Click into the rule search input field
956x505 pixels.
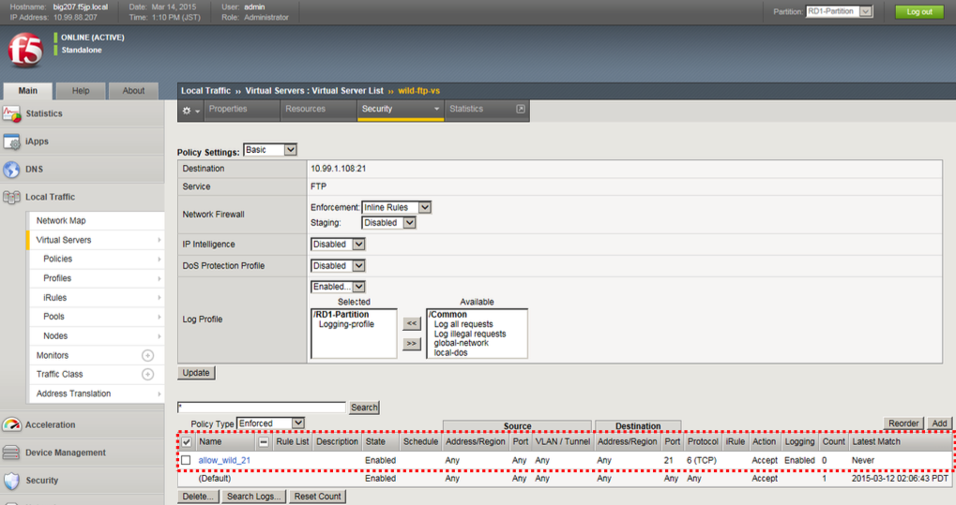[262, 408]
